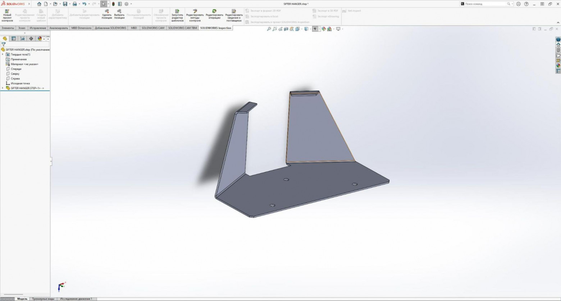Open the PropertyManager tab icon in the left panel
This screenshot has height=301, width=561.
point(14,38)
